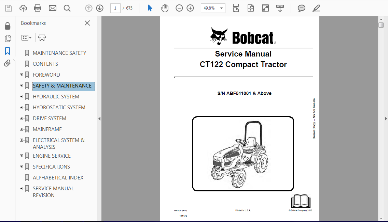Send file by email envelope icon

53,8
